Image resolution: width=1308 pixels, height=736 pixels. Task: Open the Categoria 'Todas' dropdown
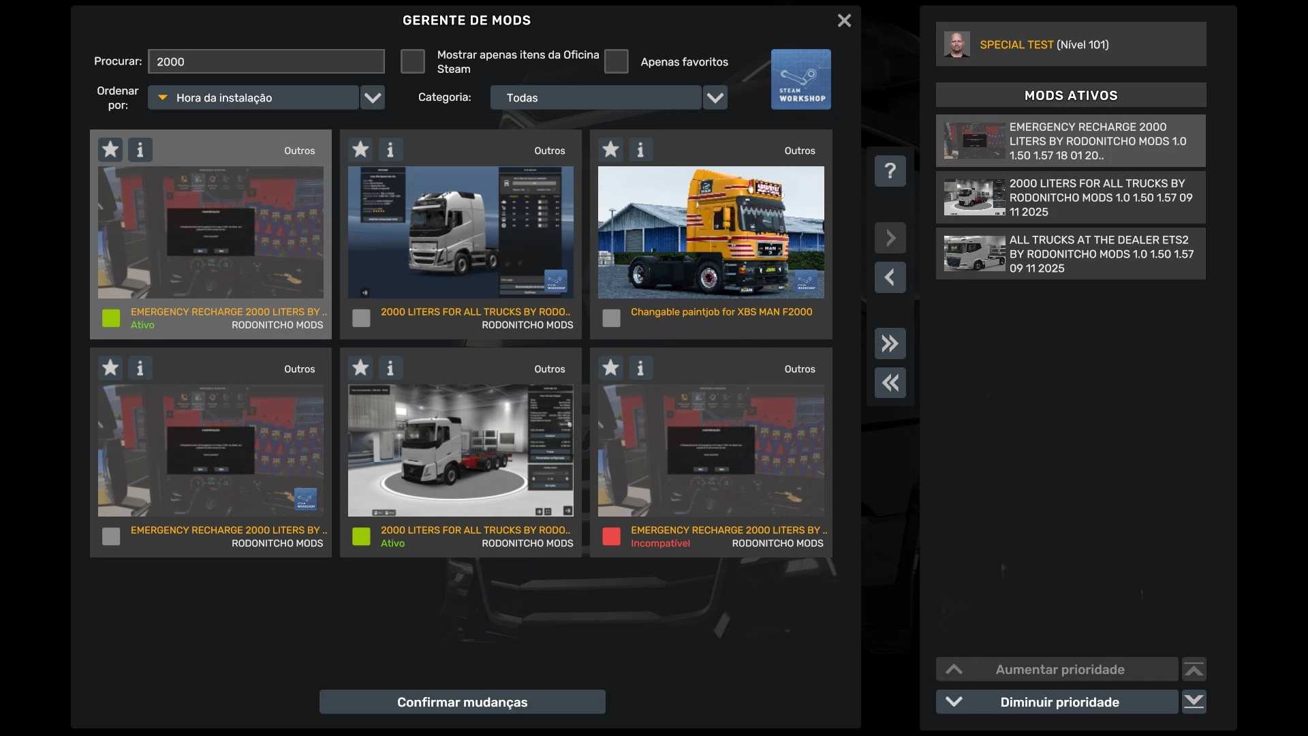715,97
